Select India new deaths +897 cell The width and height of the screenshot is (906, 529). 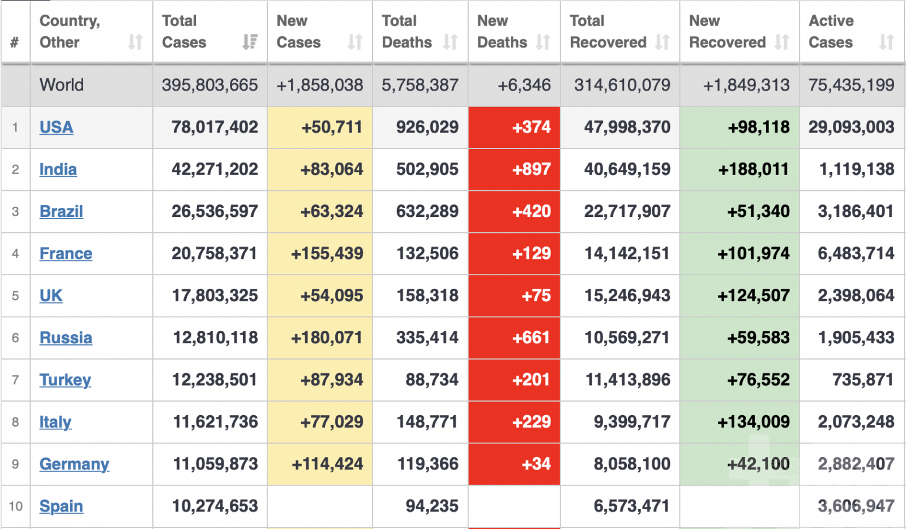pos(514,169)
